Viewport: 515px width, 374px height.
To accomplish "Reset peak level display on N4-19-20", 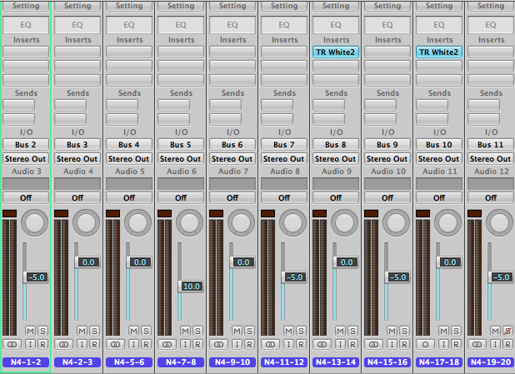I will click(x=475, y=214).
